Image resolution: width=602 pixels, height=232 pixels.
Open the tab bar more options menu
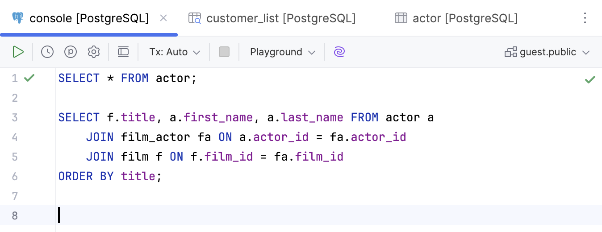click(585, 18)
